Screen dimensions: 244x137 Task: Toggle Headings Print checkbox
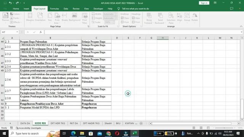coord(133,22)
